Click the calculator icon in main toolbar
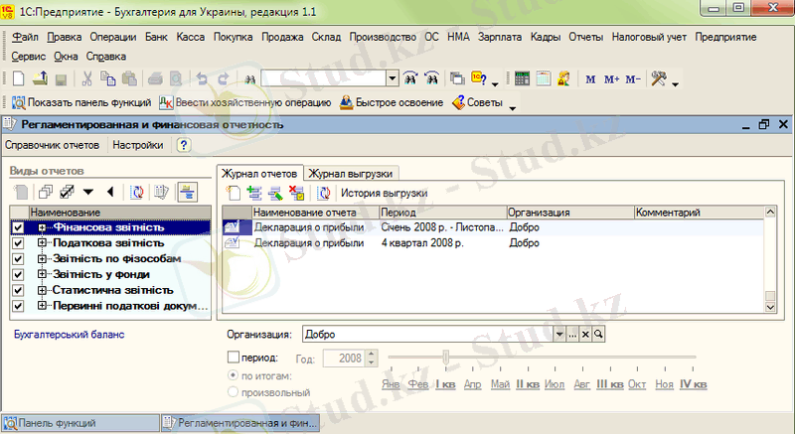This screenshot has height=434, width=795. tap(523, 78)
